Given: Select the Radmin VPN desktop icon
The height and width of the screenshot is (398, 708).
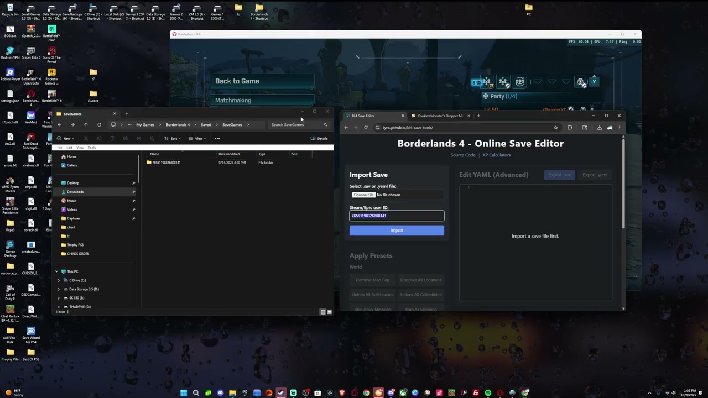Looking at the screenshot, I should 10,53.
